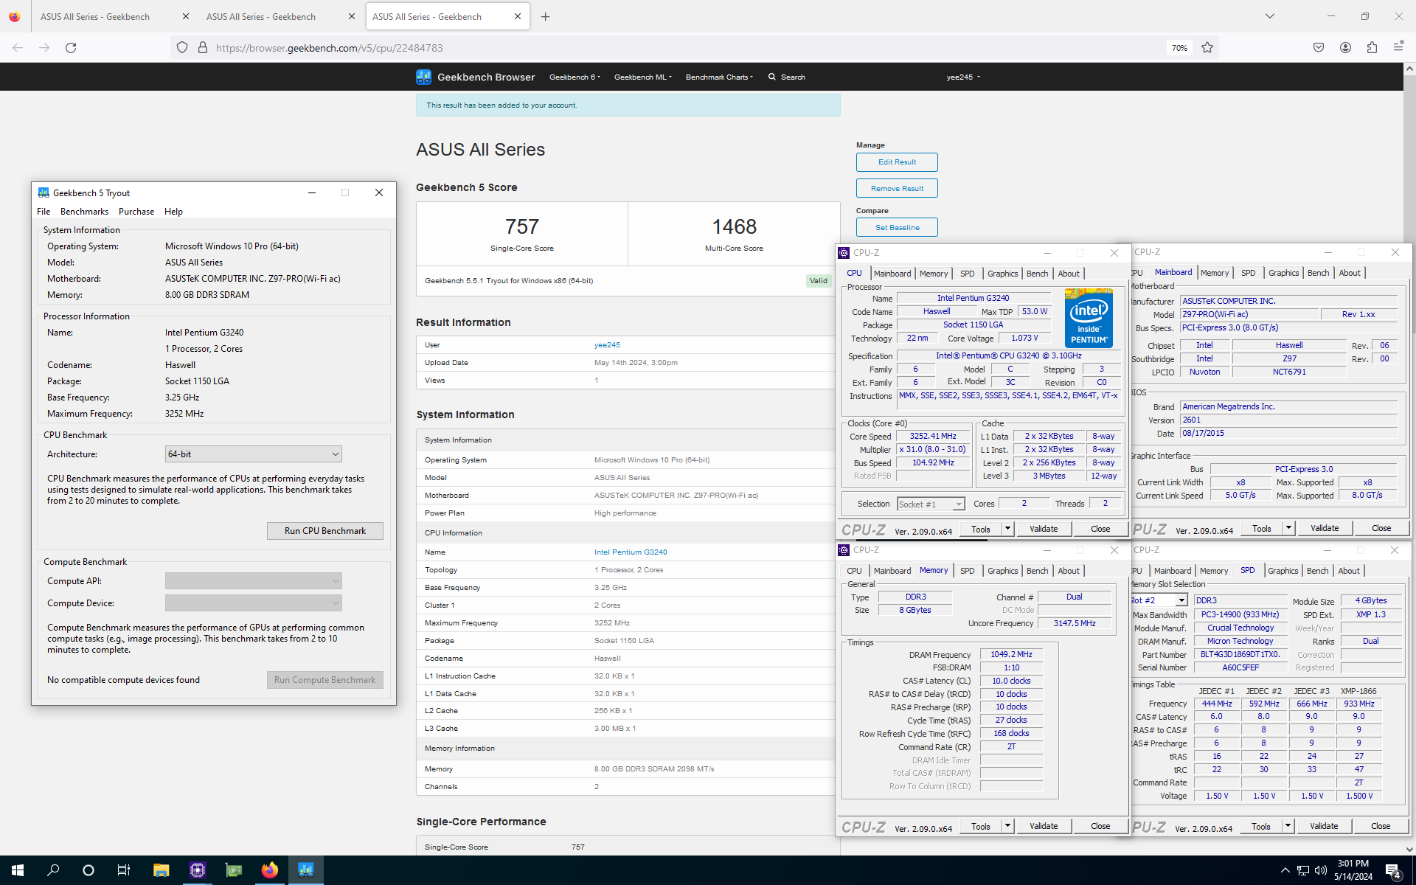Open the Socket #1 selection dropdown in CPU-Z
1416x885 pixels.
click(x=931, y=504)
